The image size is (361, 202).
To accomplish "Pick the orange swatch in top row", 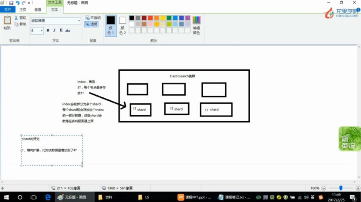I will (157, 18).
